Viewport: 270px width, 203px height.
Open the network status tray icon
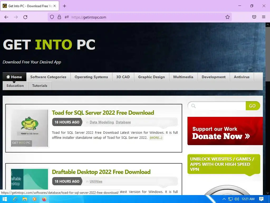230,199
